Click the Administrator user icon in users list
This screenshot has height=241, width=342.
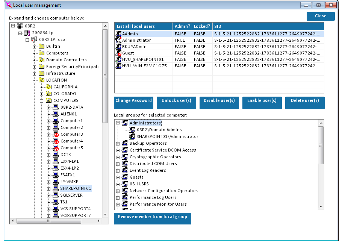pyautogui.click(x=118, y=40)
